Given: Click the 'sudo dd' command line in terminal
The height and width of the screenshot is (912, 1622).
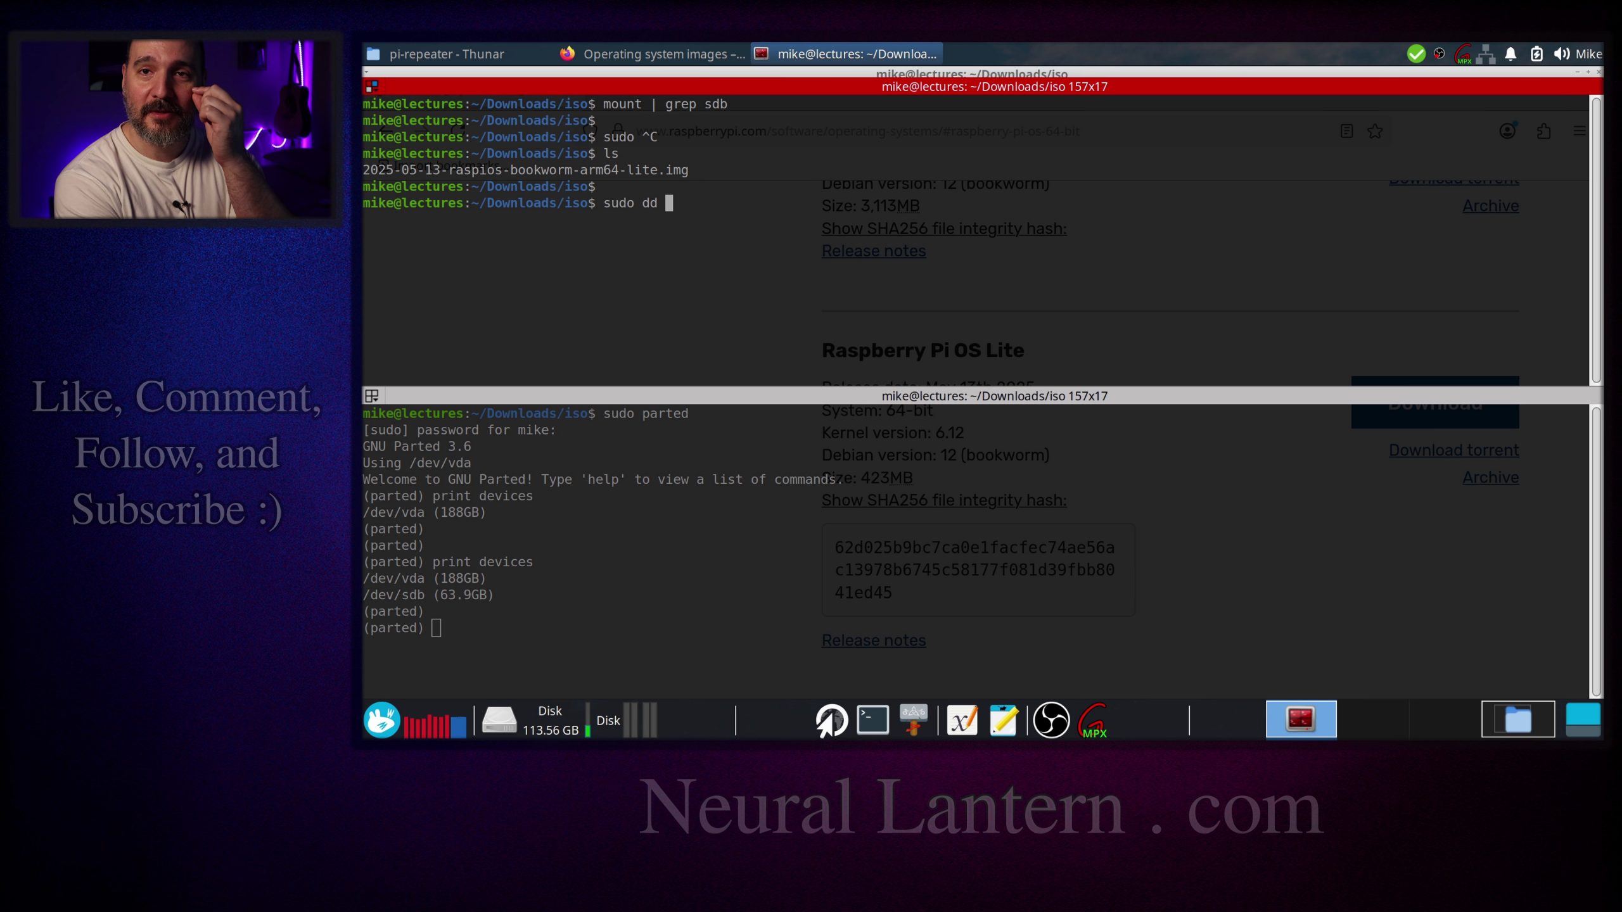Looking at the screenshot, I should tap(518, 203).
